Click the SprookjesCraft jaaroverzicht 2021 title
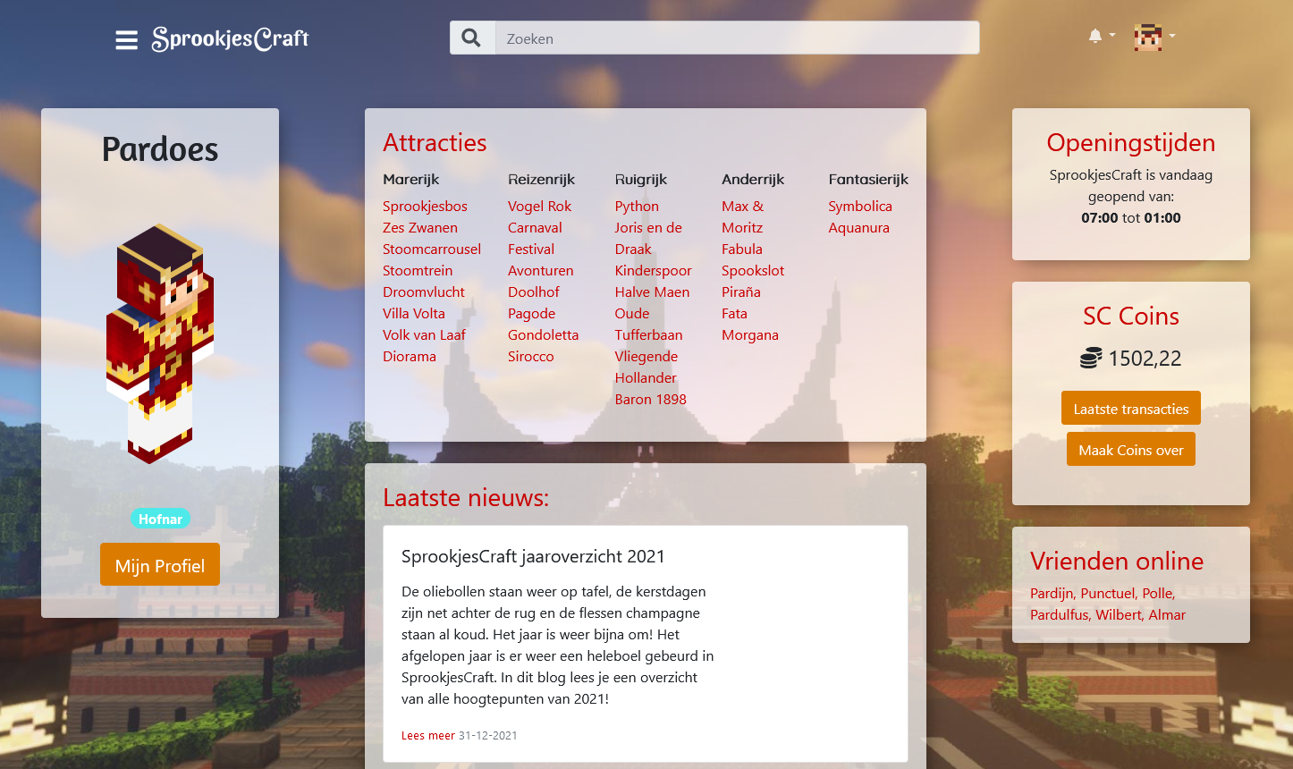 click(x=533, y=556)
